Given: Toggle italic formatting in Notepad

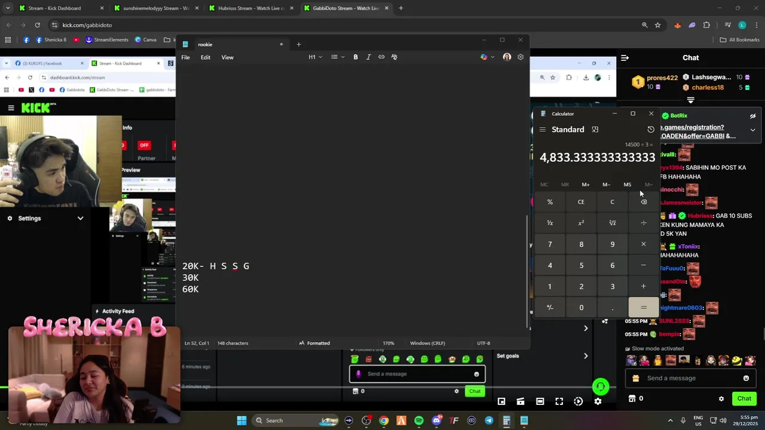Looking at the screenshot, I should 368,57.
